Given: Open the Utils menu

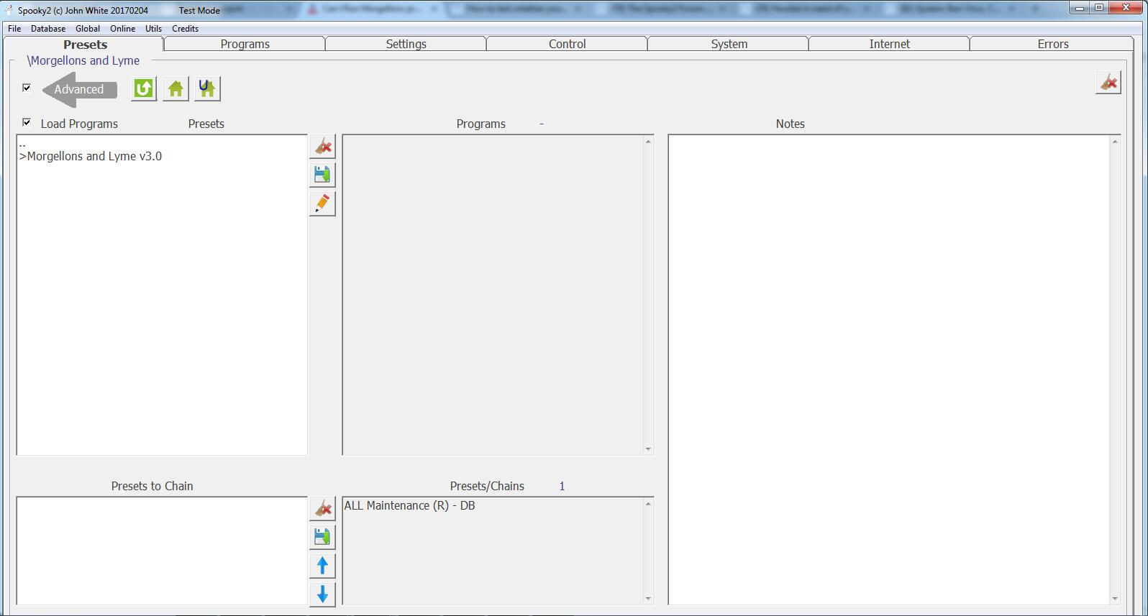Looking at the screenshot, I should (153, 29).
